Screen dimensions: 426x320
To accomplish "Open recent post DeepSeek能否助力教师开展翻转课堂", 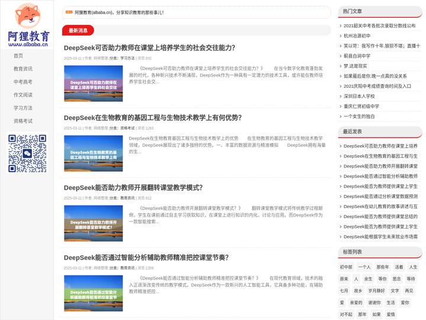I will [380, 167].
